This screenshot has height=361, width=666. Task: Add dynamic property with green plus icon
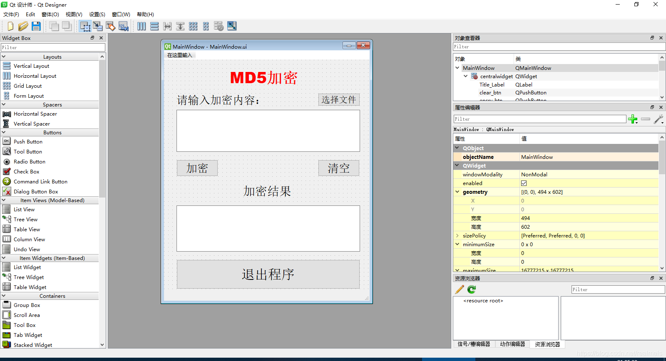point(633,119)
